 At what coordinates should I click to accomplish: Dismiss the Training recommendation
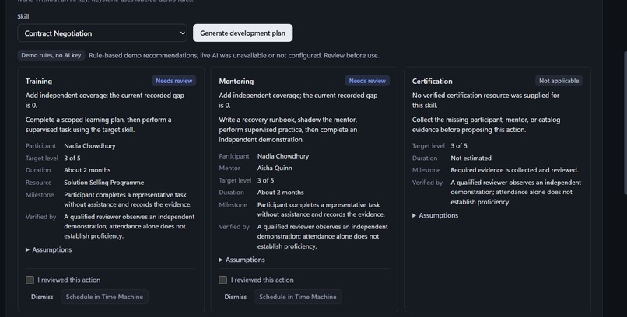(x=42, y=297)
